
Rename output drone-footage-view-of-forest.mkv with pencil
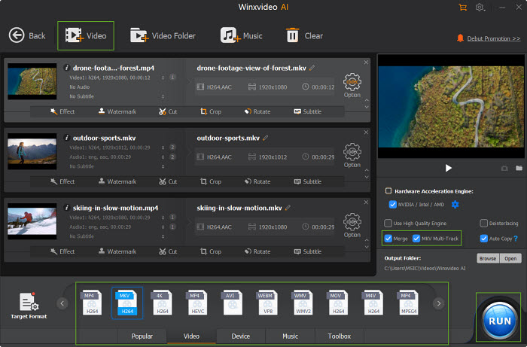click(312, 68)
